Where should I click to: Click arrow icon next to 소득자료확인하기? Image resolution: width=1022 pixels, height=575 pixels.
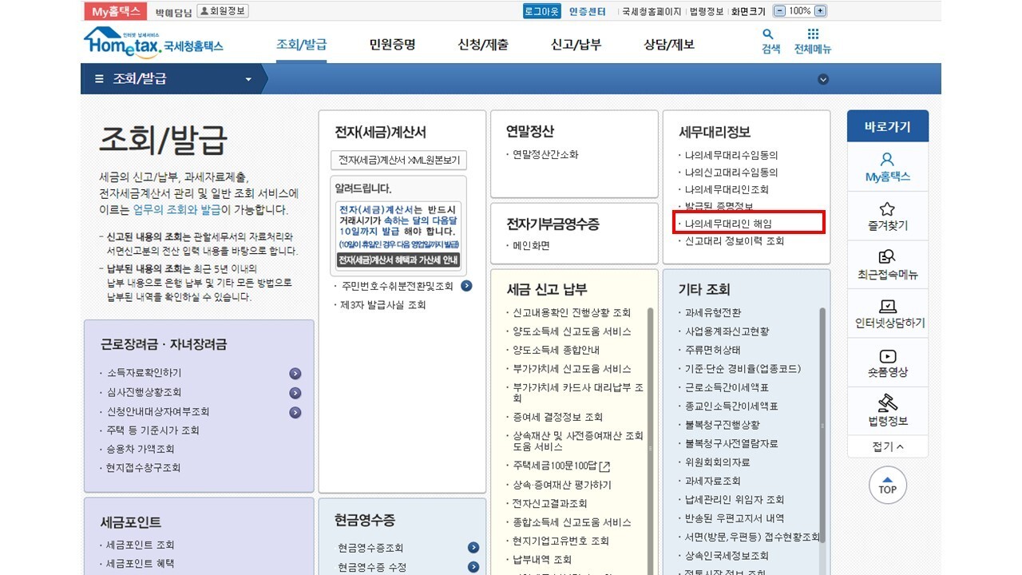[x=295, y=373]
